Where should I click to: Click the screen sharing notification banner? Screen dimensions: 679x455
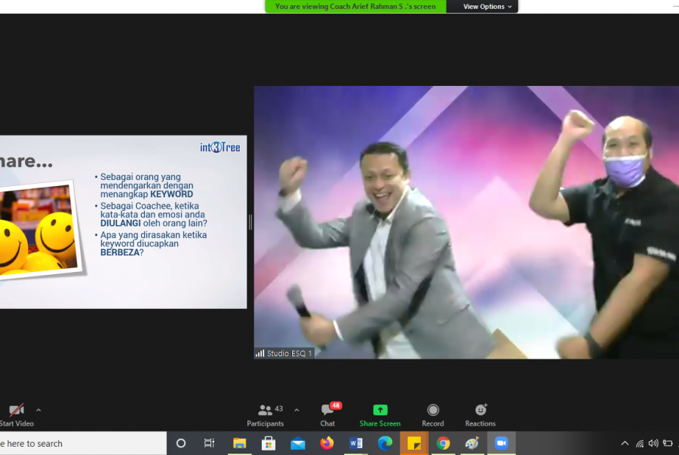[355, 7]
